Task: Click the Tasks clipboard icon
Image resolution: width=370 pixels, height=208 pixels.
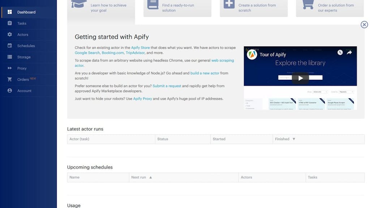Action: (x=10, y=23)
